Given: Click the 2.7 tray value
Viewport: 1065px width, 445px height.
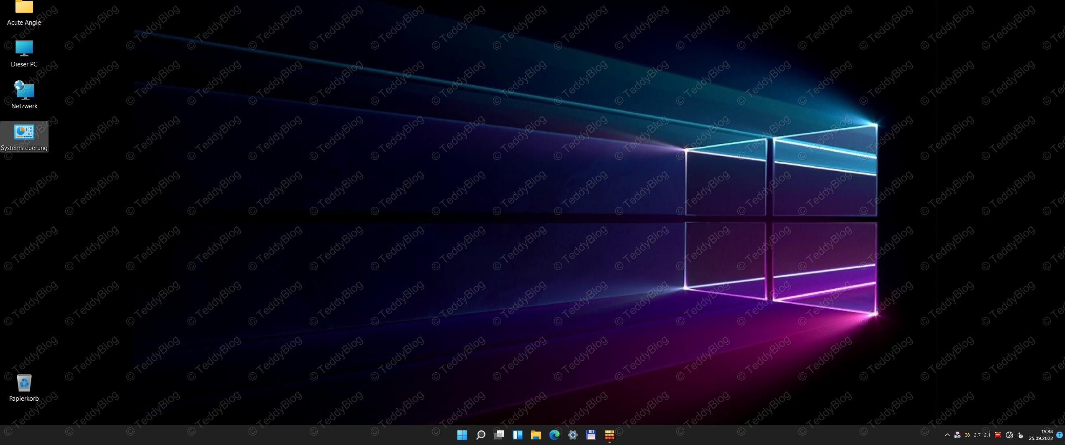Looking at the screenshot, I should pyautogui.click(x=977, y=435).
